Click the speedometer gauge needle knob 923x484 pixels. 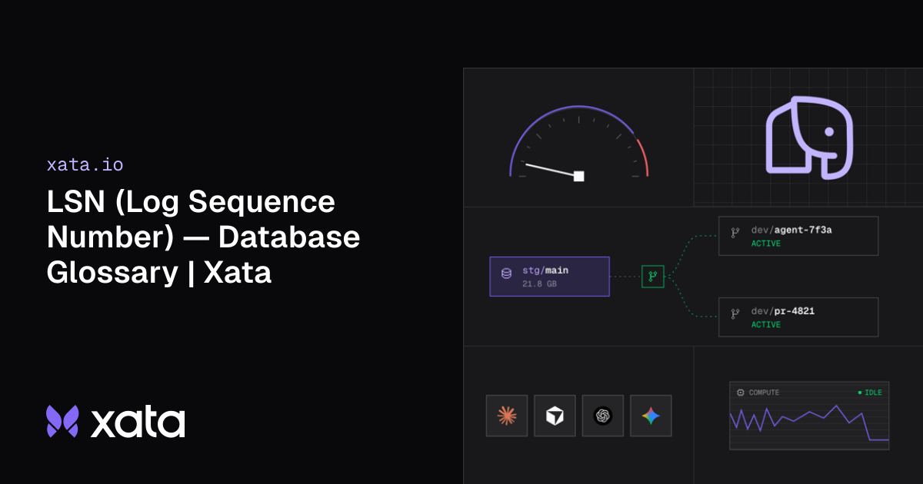pos(578,176)
